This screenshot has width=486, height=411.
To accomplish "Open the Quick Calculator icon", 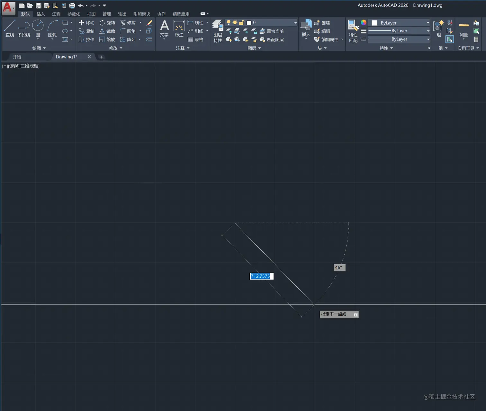I will click(476, 39).
